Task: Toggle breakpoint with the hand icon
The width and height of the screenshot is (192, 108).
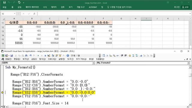Action: point(130,55)
